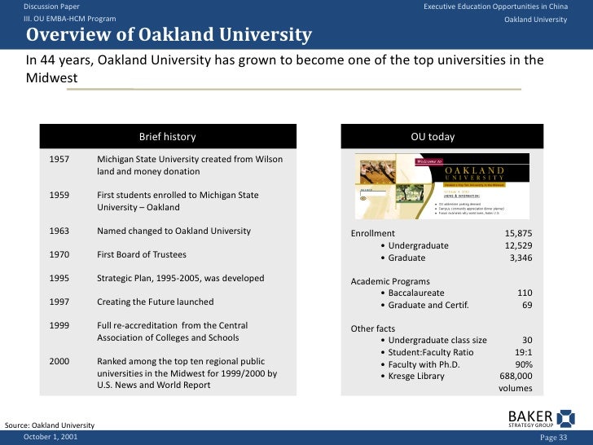Select the 'Enrollment' heading
593x445 pixels.
point(372,233)
